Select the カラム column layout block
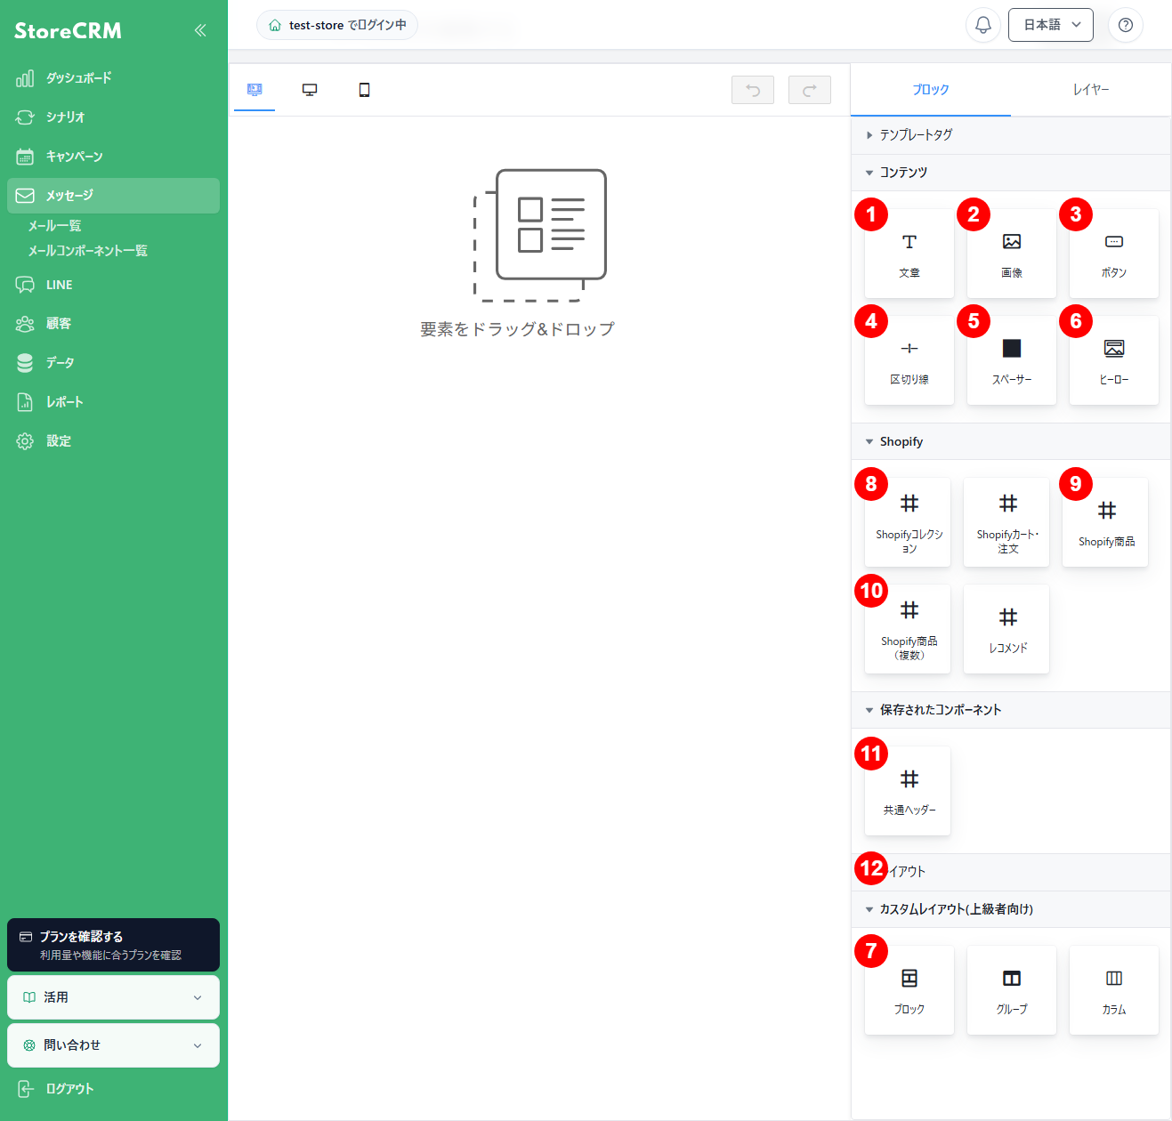The width and height of the screenshot is (1172, 1121). pos(1114,990)
